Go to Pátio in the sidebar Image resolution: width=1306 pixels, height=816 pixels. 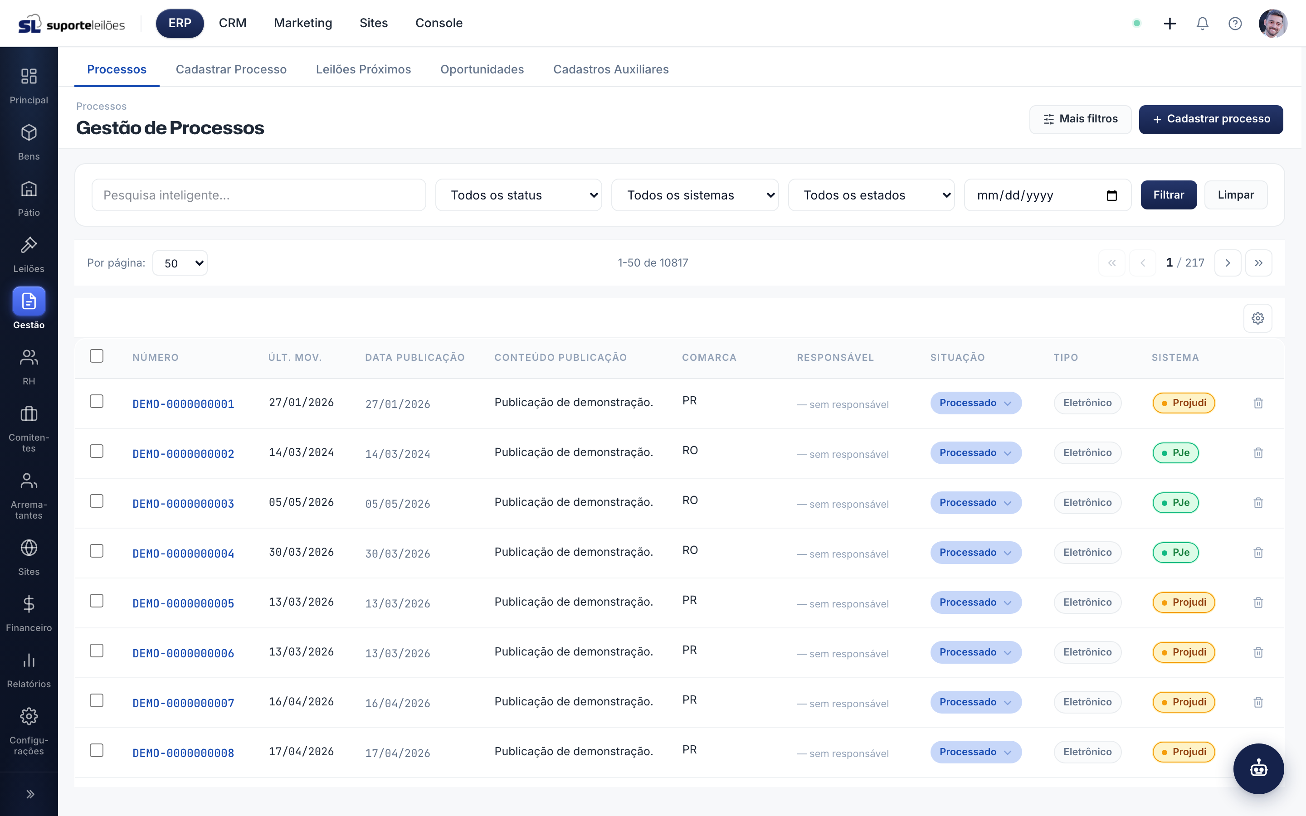pos(29,198)
